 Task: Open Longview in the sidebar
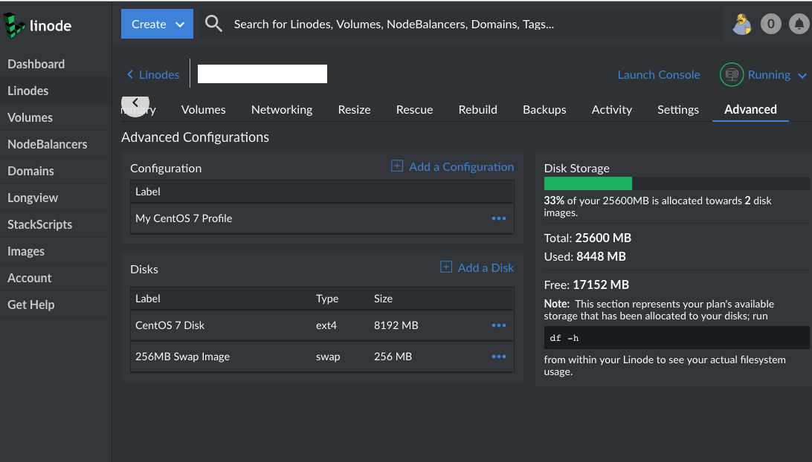point(56,198)
